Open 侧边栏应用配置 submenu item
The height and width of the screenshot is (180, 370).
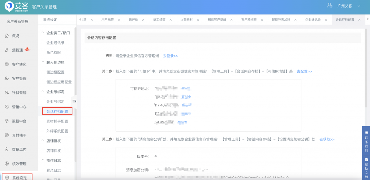pos(59,82)
